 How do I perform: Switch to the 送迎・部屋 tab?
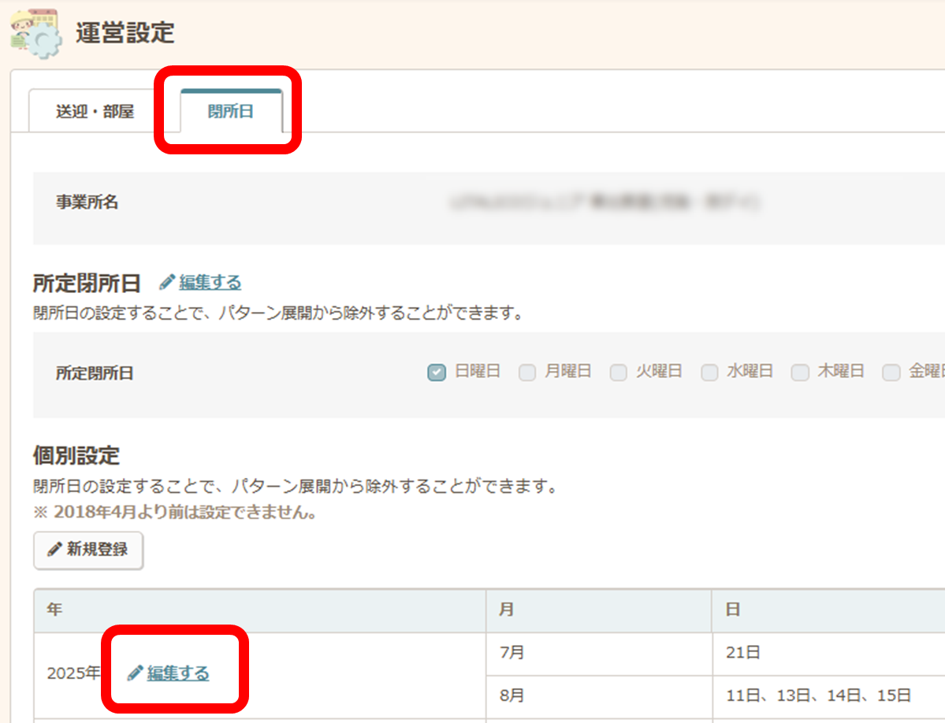95,111
